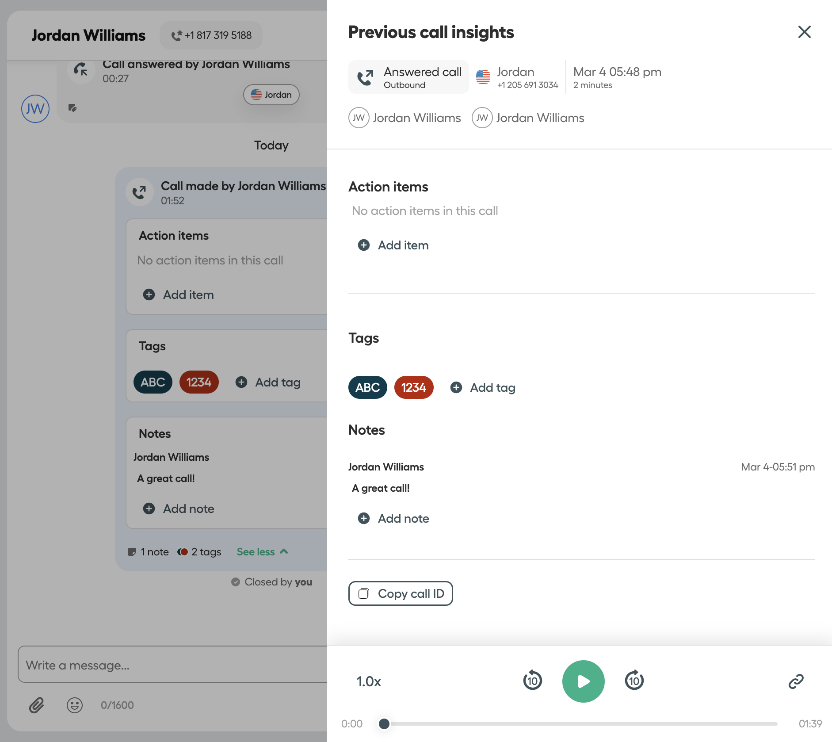Click the audio progress slider handle
This screenshot has width=832, height=742.
coord(384,723)
